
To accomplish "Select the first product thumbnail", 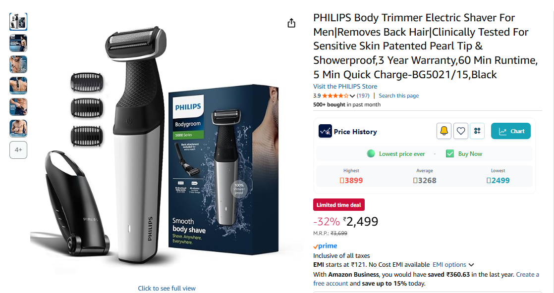I will 18,22.
